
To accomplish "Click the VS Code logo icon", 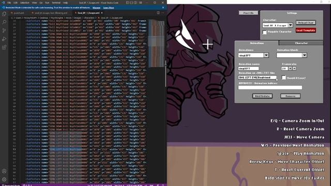I will tap(3, 3).
